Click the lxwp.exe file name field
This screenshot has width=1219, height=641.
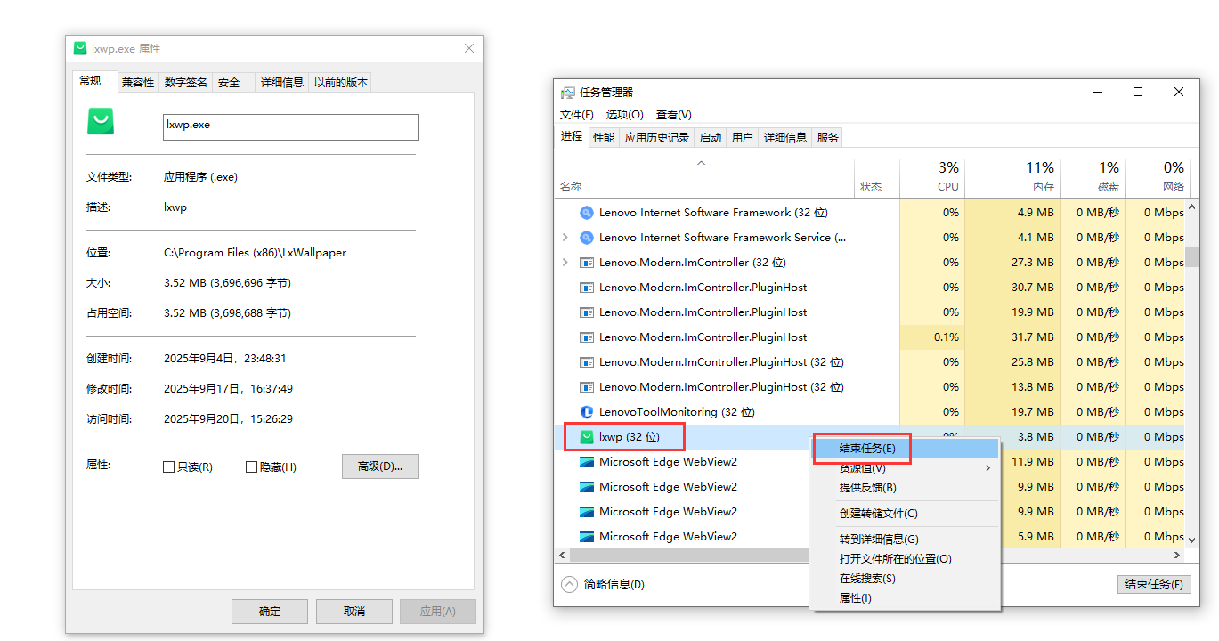(290, 127)
